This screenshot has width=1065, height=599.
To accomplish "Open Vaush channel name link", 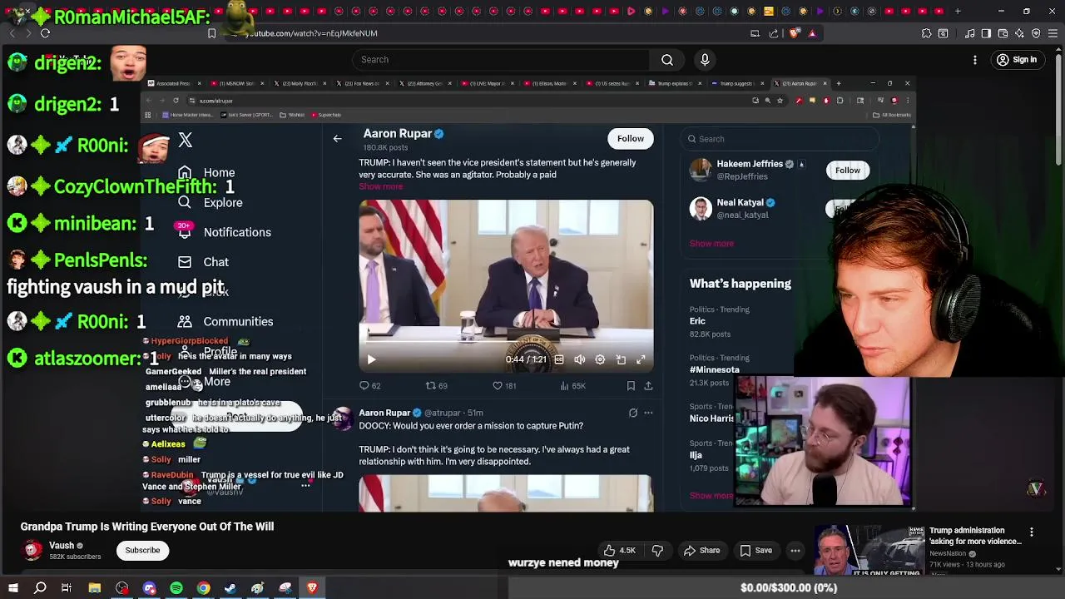I will tap(62, 546).
